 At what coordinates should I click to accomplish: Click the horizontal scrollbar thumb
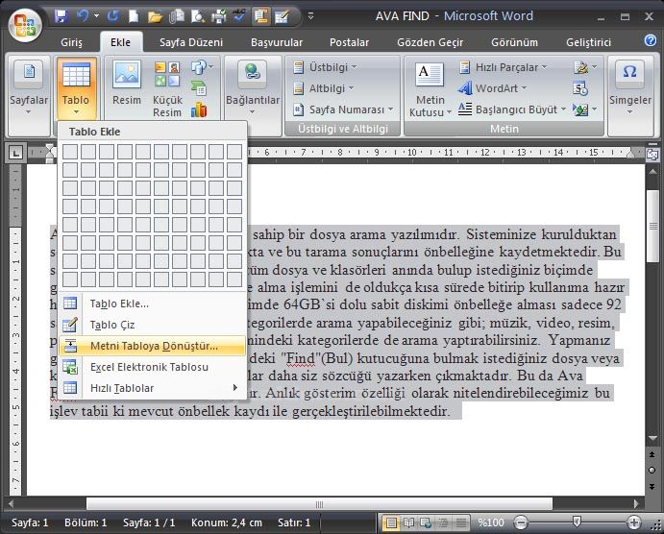(x=319, y=504)
